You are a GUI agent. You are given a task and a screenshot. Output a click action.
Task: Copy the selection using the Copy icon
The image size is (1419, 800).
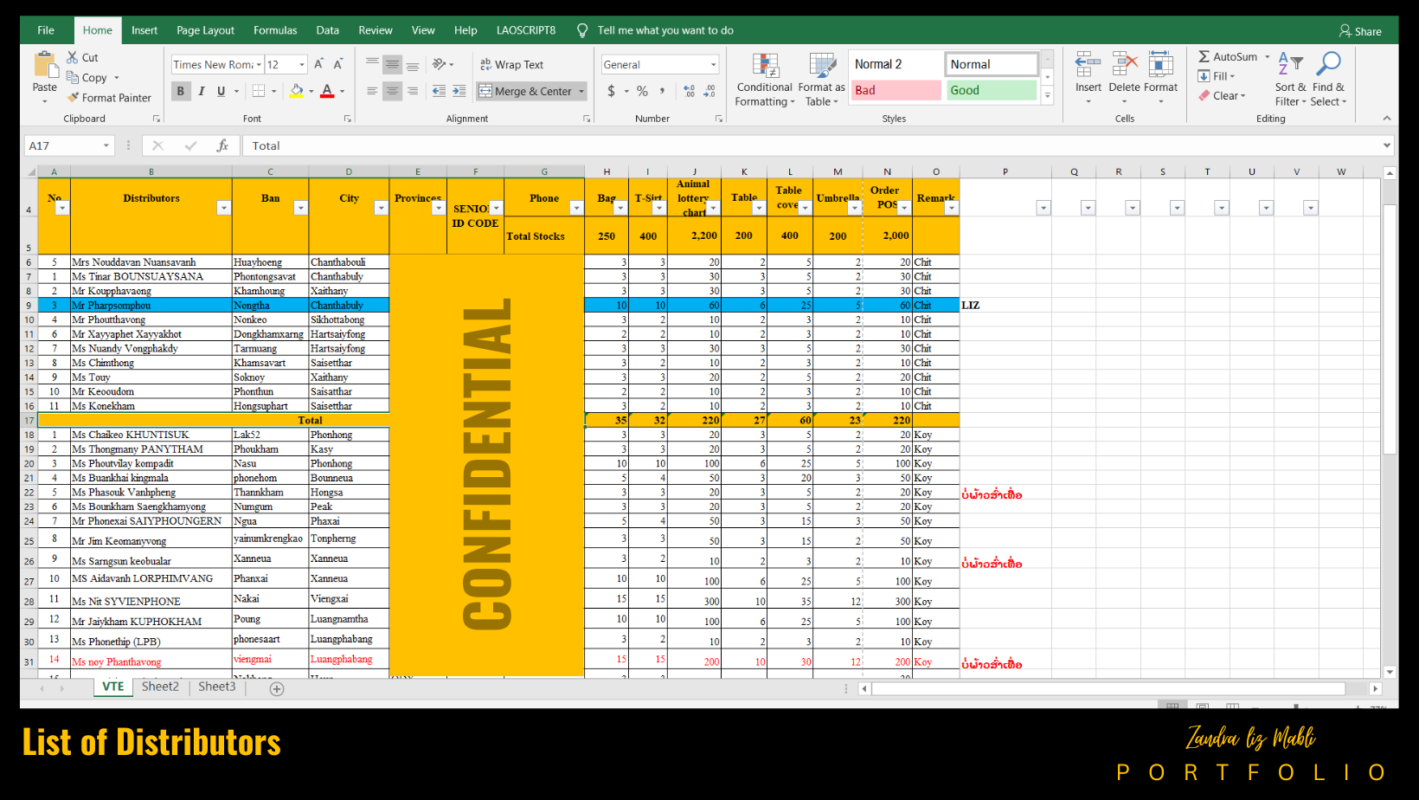coord(73,77)
